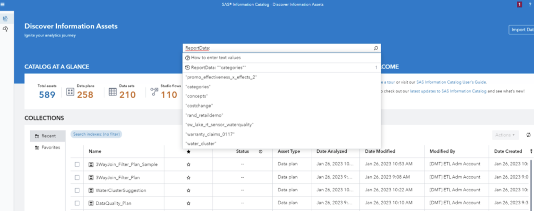The width and height of the screenshot is (534, 211).
Task: Click the search magnifier icon
Action: [375, 48]
